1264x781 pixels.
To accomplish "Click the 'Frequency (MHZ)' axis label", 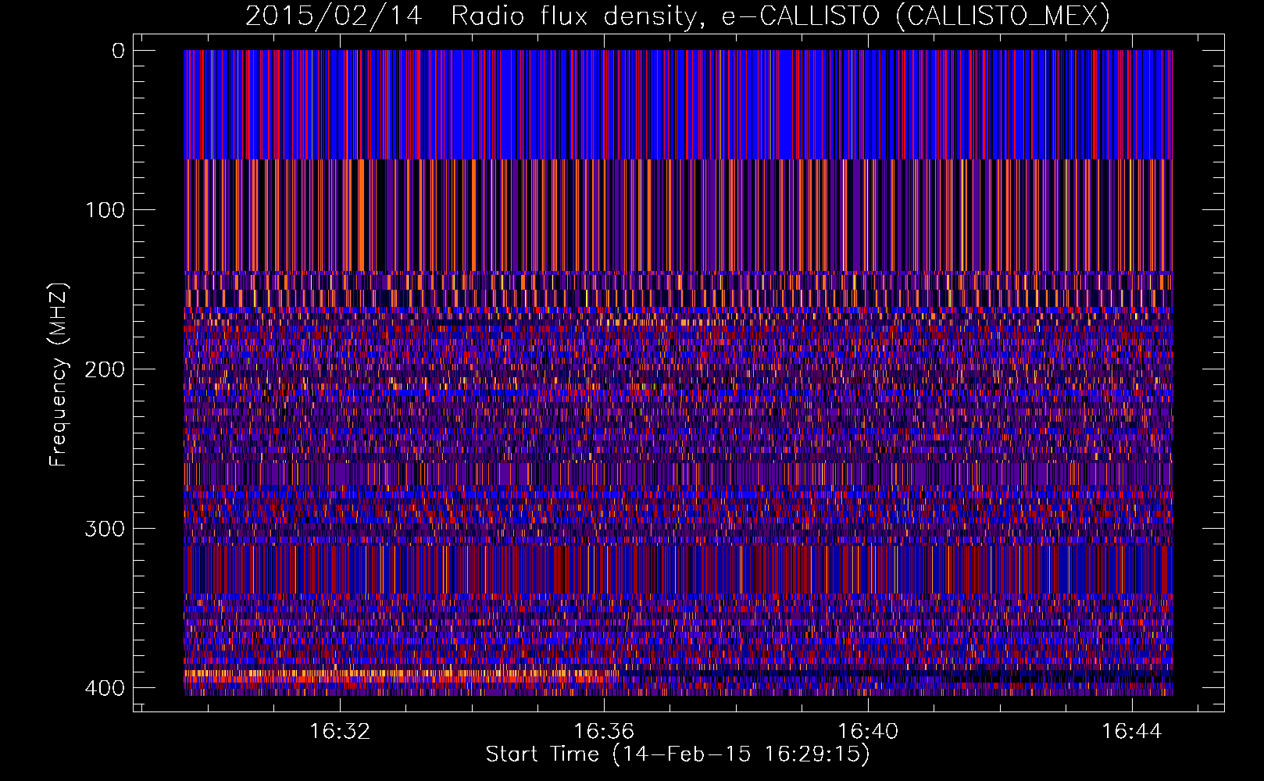I will tap(59, 375).
